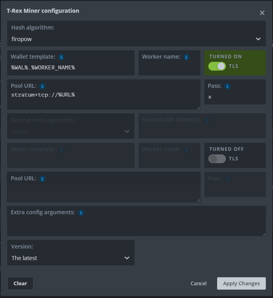
Task: Open the Second hash algorithm dropdown
Action: (x=71, y=126)
